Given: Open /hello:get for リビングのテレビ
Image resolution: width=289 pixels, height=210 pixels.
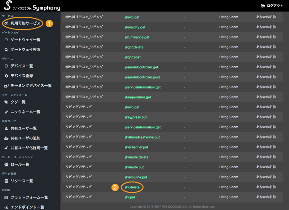Looking at the screenshot, I should pos(132,107).
